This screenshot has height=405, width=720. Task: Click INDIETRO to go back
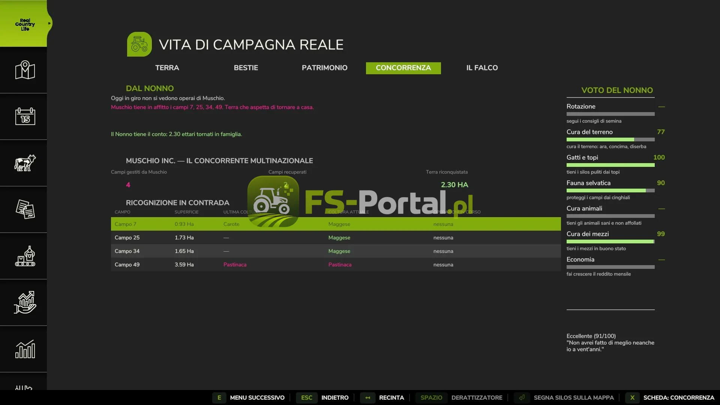335,397
